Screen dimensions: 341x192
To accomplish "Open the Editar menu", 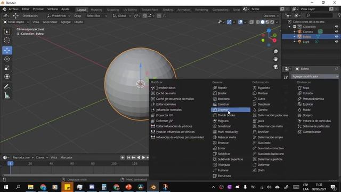I will 26,9.
